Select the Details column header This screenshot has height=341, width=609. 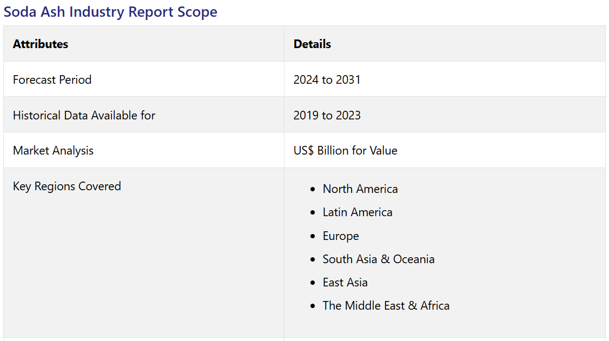click(312, 44)
